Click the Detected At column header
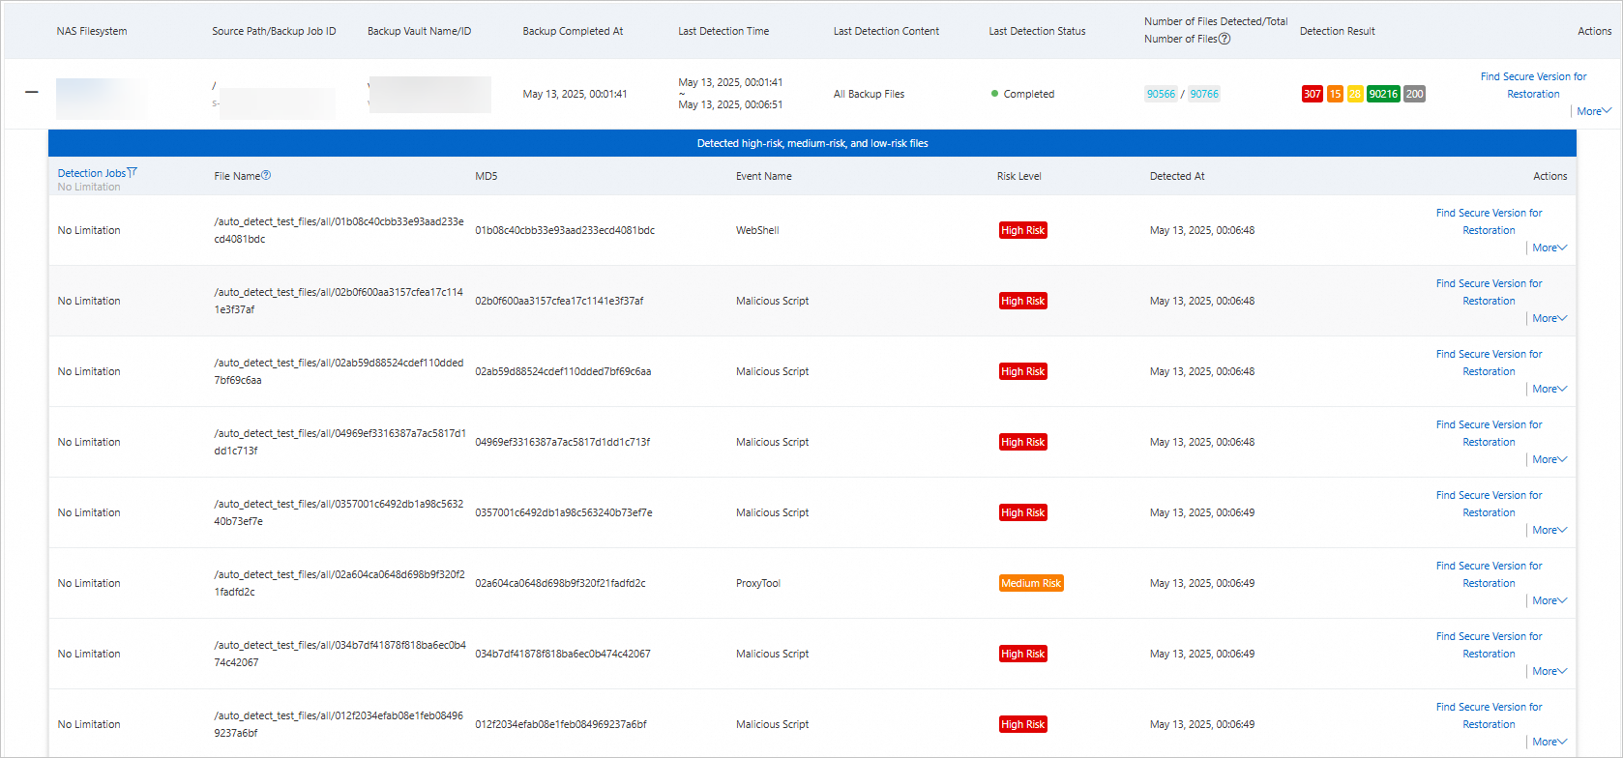Image resolution: width=1623 pixels, height=758 pixels. click(1177, 176)
